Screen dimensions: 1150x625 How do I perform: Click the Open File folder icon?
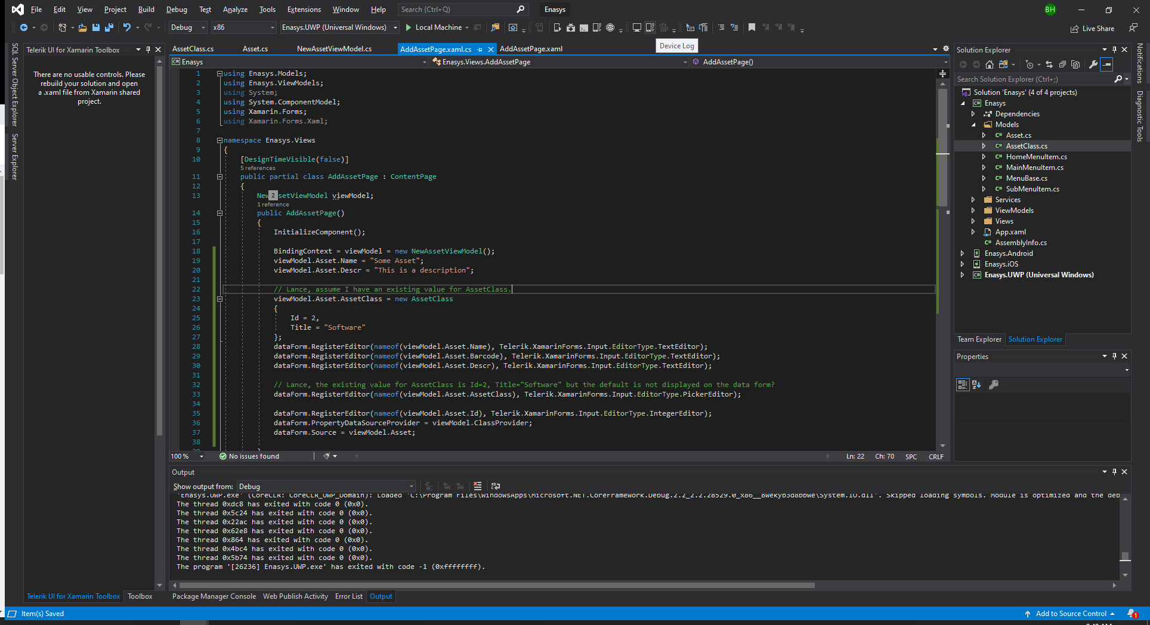(82, 27)
